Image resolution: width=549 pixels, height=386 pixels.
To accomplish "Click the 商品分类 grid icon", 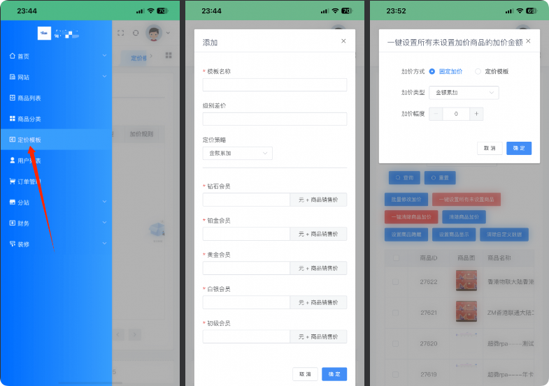I will coord(12,119).
